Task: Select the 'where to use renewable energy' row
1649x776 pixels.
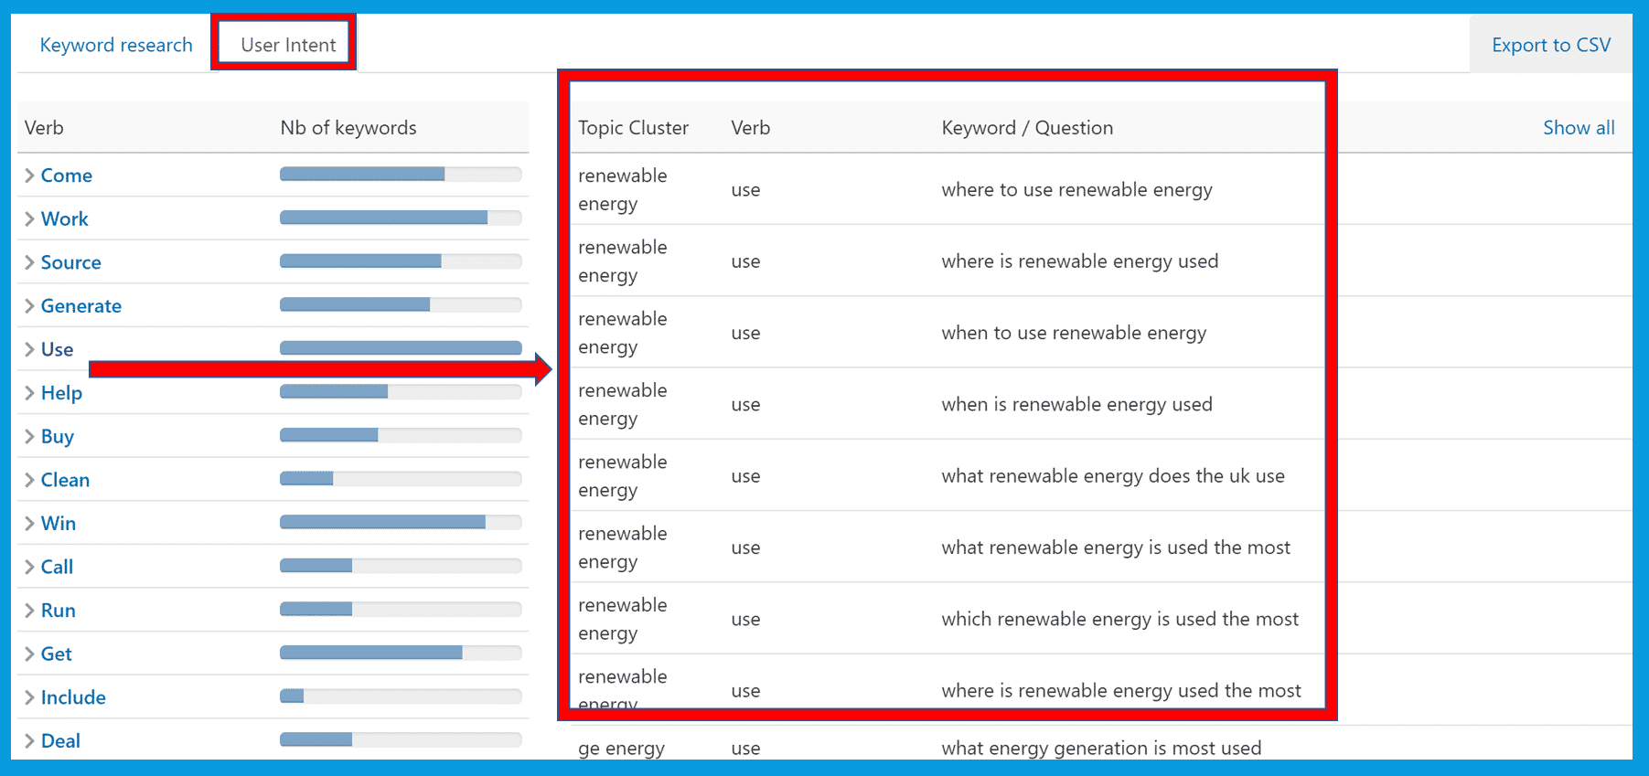Action: [x=948, y=189]
